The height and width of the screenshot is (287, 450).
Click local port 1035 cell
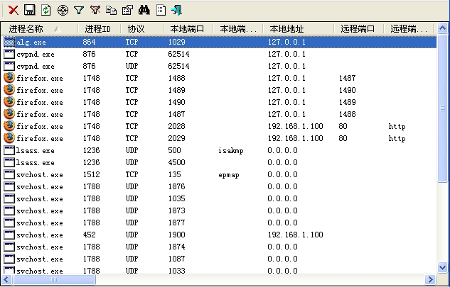176,198
